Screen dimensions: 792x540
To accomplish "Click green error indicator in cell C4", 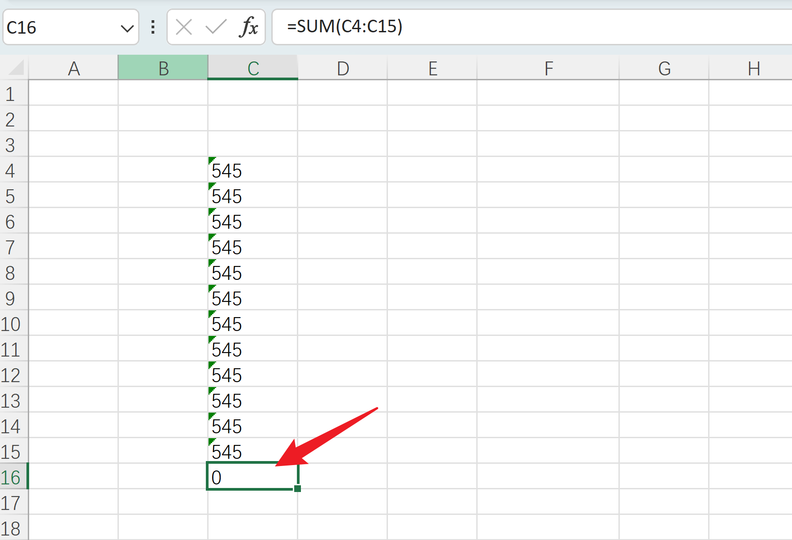I will 212,160.
